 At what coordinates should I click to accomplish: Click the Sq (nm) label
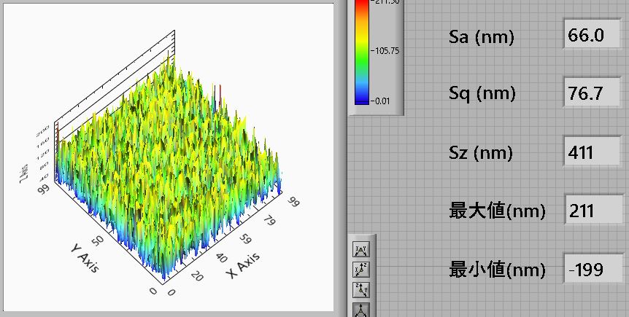click(482, 94)
